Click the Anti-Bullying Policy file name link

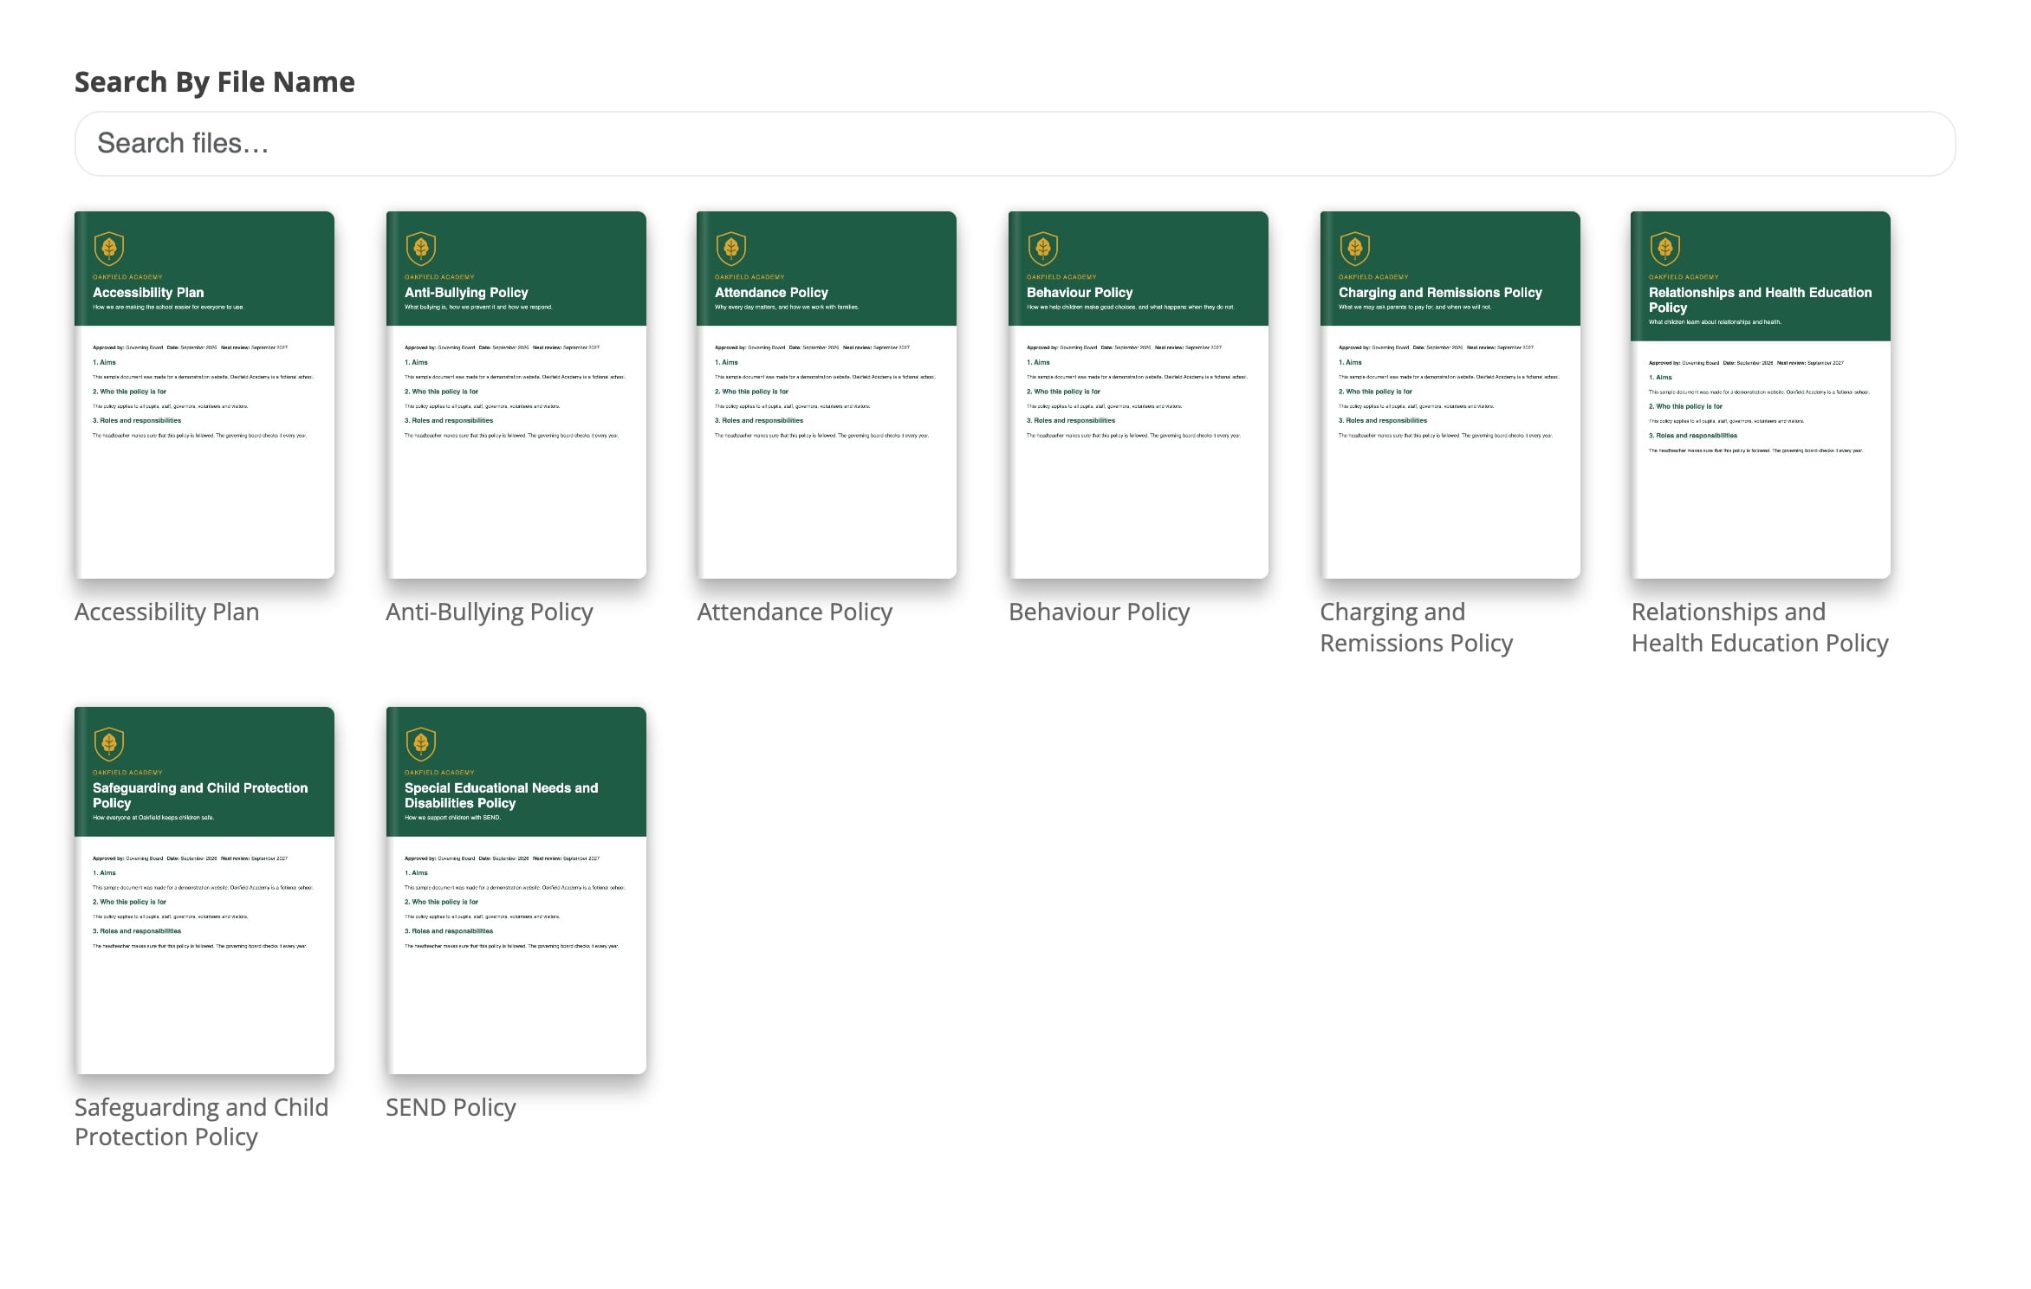click(490, 612)
